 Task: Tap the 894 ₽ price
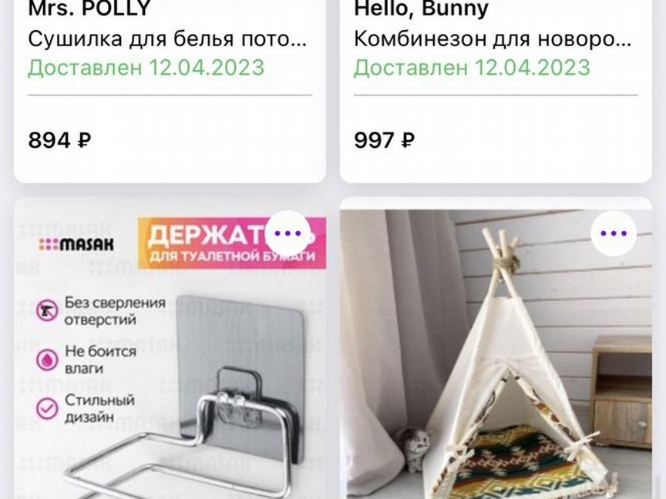(x=59, y=140)
